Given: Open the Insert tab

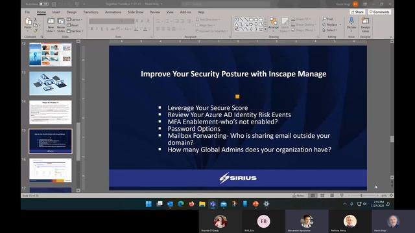Looking at the screenshot, I should pos(56,12).
